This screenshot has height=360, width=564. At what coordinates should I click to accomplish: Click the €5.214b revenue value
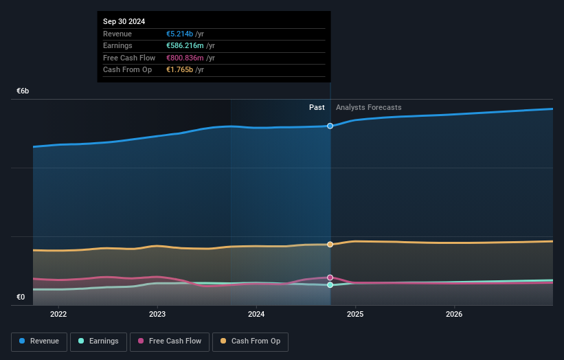coord(179,34)
